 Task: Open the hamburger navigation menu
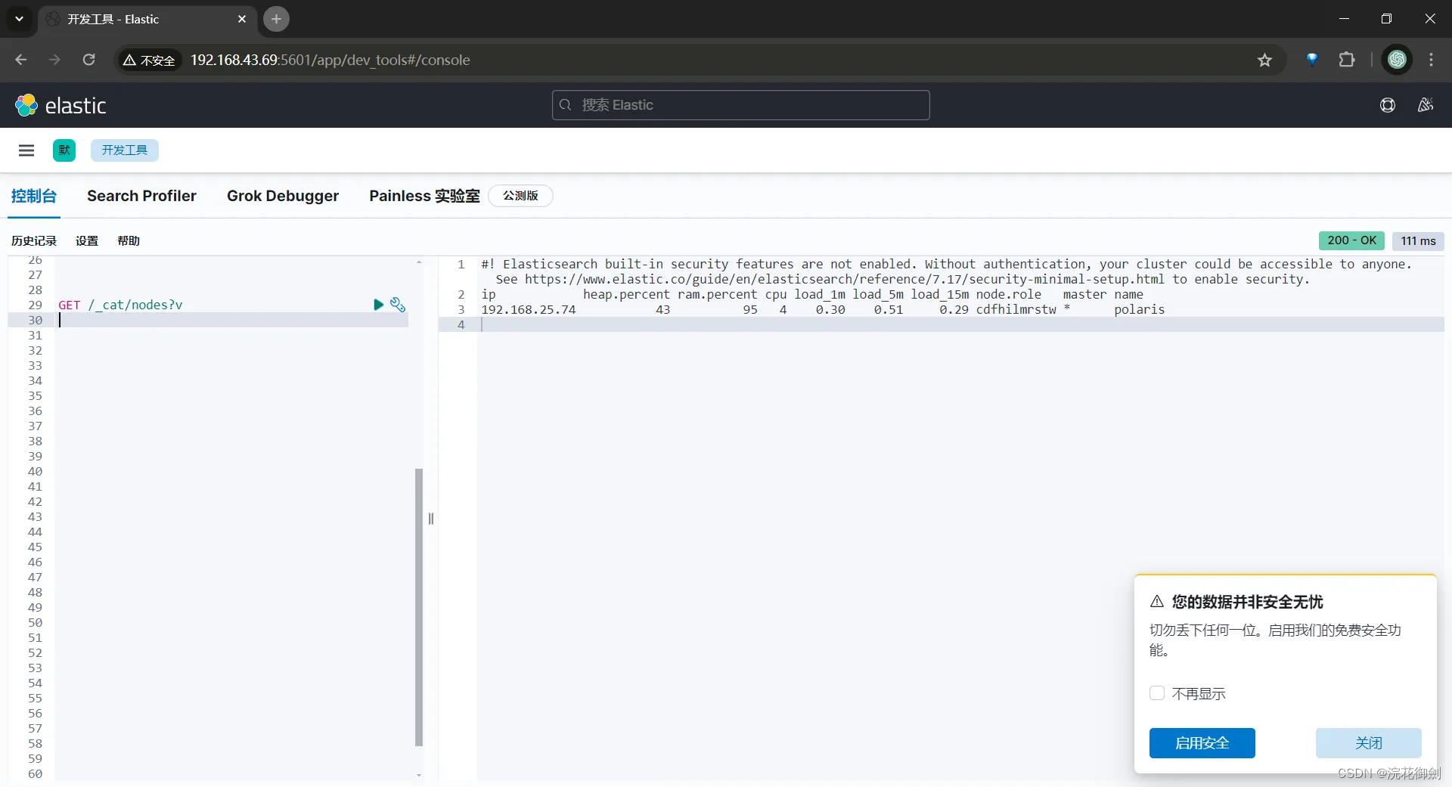26,150
